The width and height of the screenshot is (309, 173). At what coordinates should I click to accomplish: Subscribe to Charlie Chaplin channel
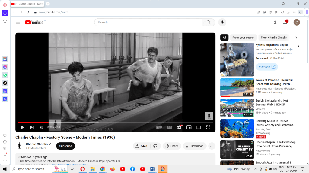coord(65,146)
